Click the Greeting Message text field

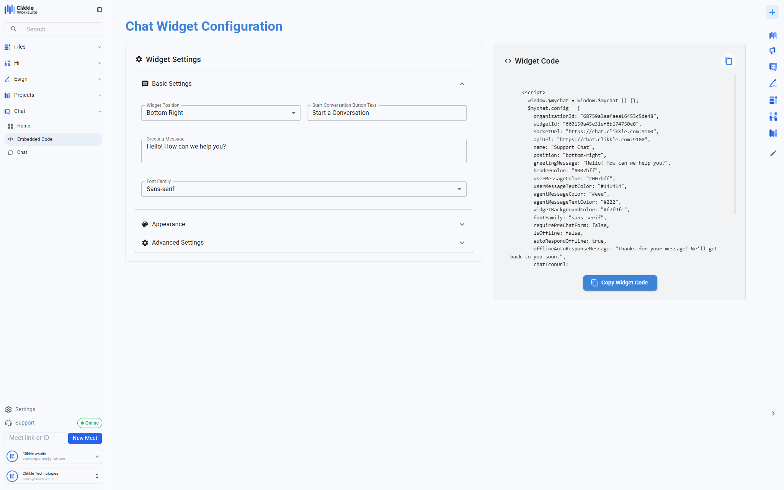click(304, 151)
